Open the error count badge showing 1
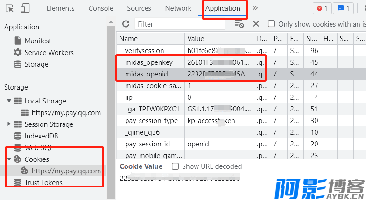This screenshot has width=366, height=200. point(322,8)
